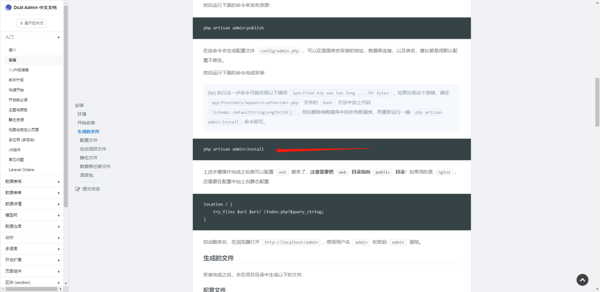This screenshot has width=600, height=292.
Task: Click the app/Providers/AppServiceProvider.php code
Action: coord(255,103)
